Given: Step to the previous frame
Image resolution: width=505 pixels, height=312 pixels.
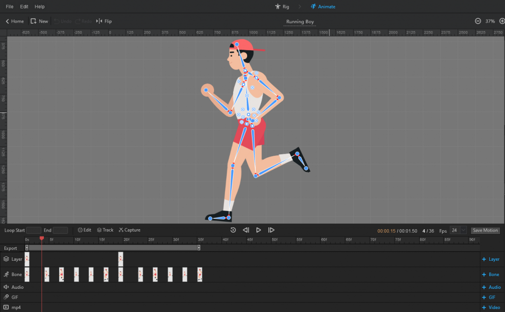Looking at the screenshot, I should (246, 230).
